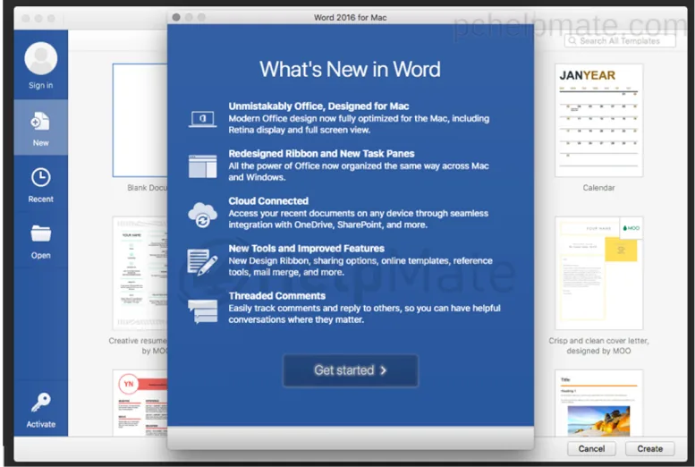Click the Cloud Connected heading
This screenshot has width=695, height=467.
(x=268, y=201)
